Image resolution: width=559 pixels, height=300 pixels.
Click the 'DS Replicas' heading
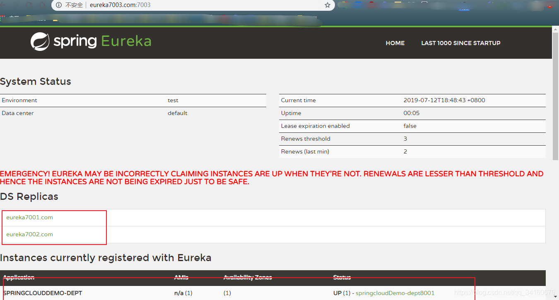coord(29,197)
